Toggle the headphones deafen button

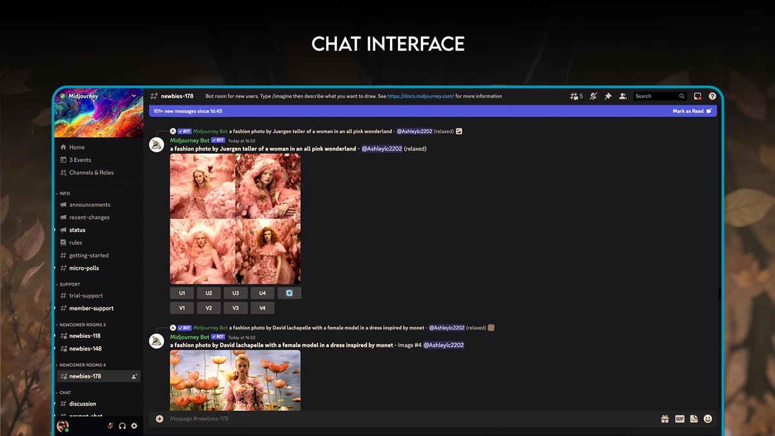click(x=122, y=426)
